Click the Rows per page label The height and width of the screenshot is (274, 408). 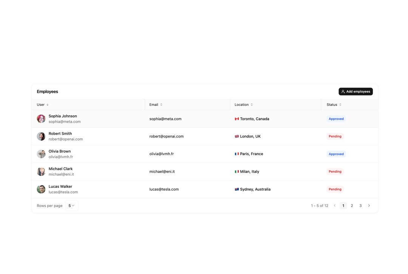pos(50,206)
